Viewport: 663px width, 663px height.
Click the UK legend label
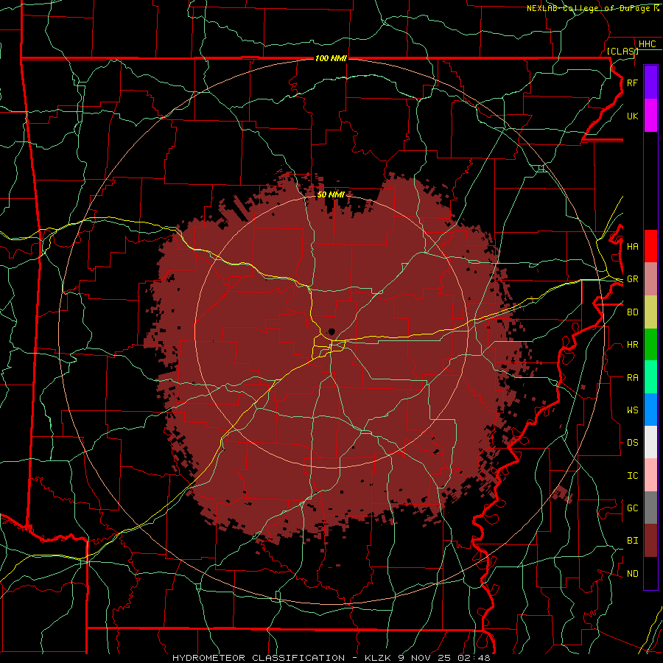click(632, 116)
